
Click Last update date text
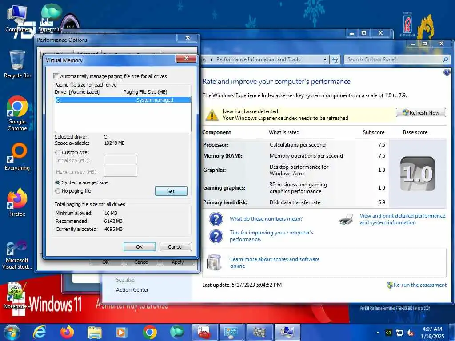point(242,285)
